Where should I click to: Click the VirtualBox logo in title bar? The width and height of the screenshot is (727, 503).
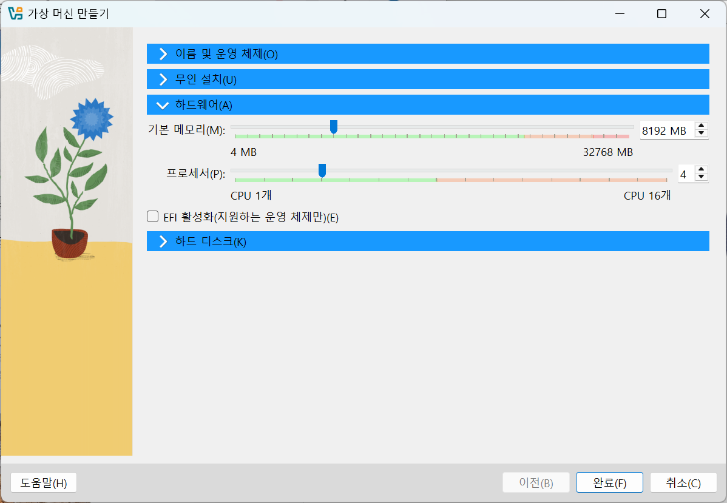[15, 13]
